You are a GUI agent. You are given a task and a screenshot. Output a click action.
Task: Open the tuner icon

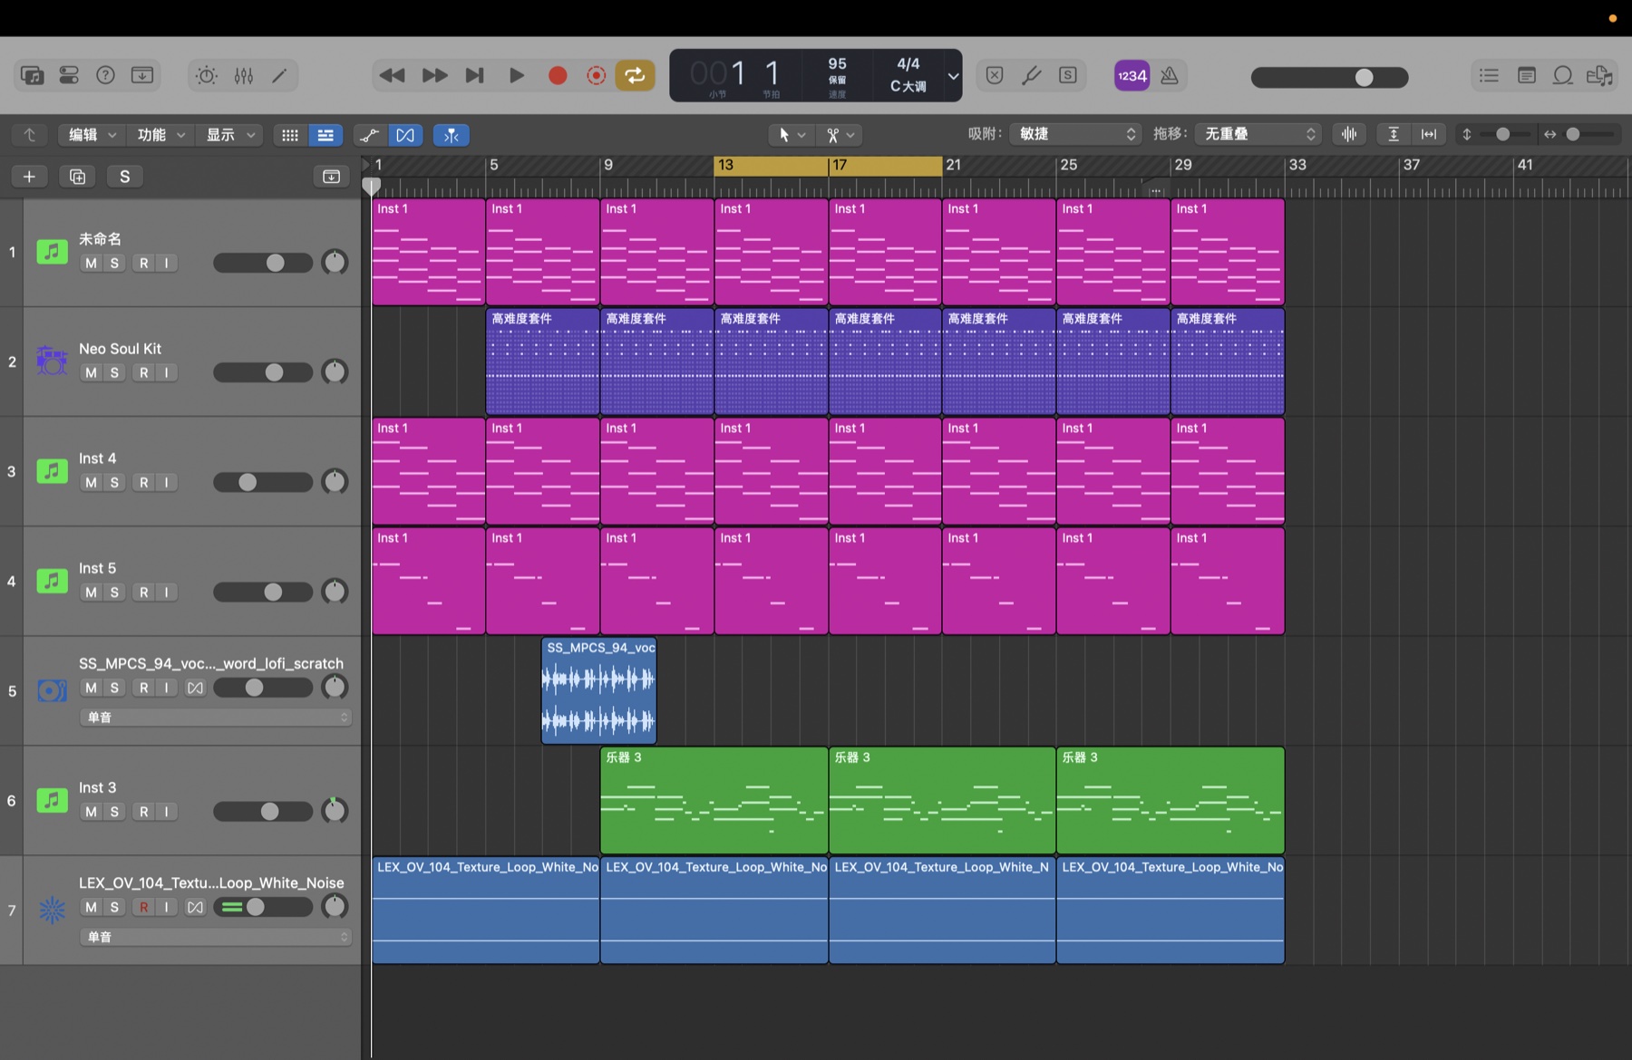tap(1032, 76)
